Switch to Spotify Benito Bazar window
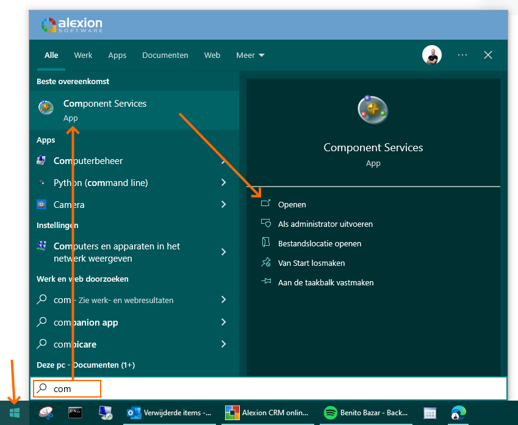The image size is (518, 425). tap(365, 413)
